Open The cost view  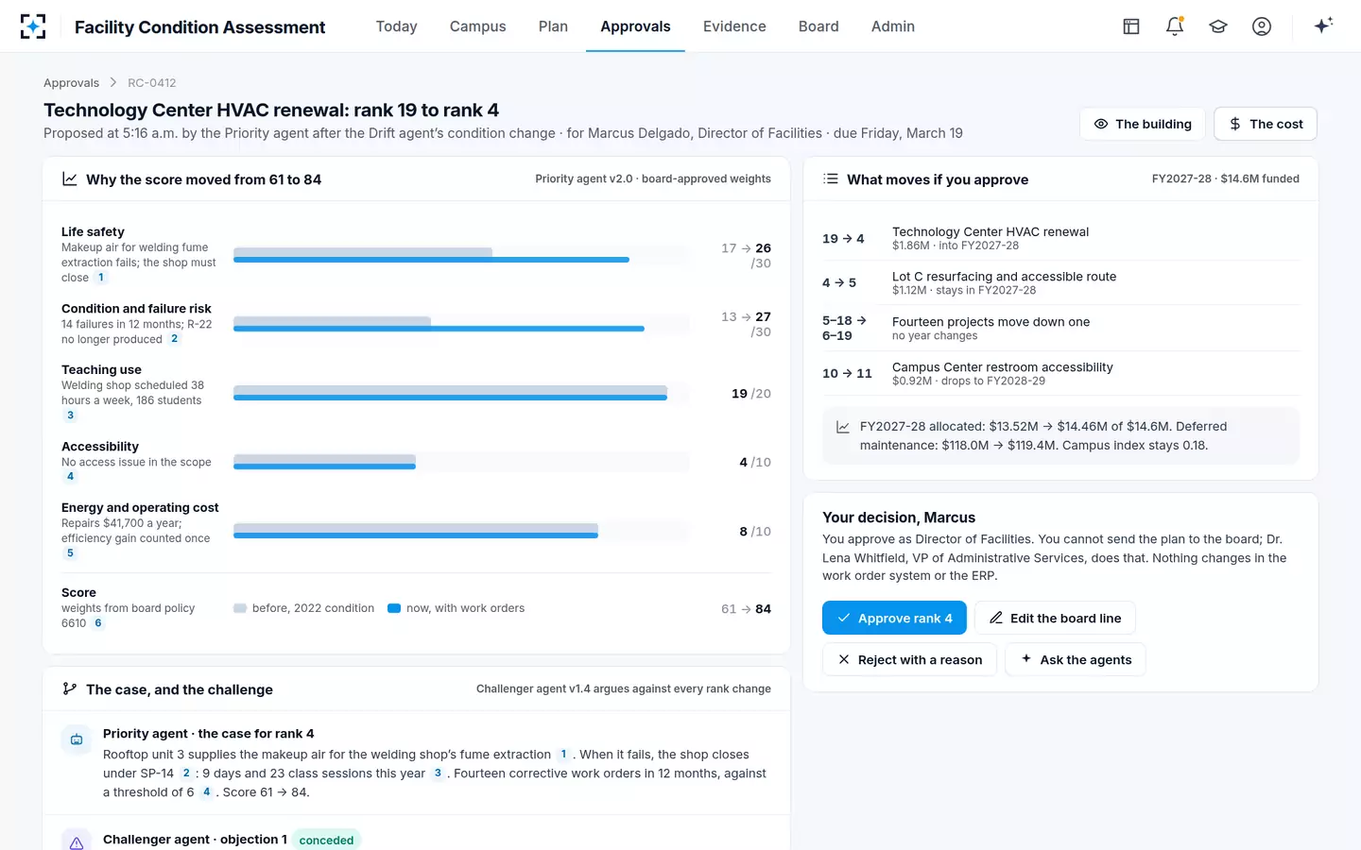[1266, 124]
